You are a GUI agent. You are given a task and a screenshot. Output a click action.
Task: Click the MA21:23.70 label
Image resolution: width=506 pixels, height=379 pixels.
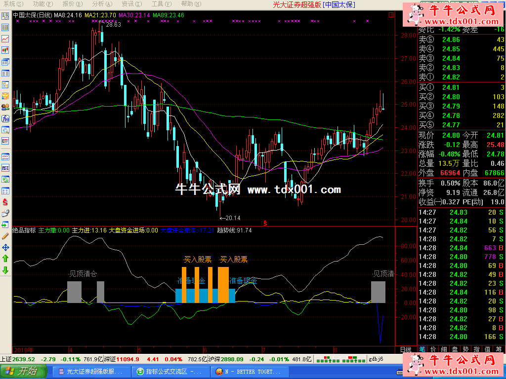(x=100, y=15)
